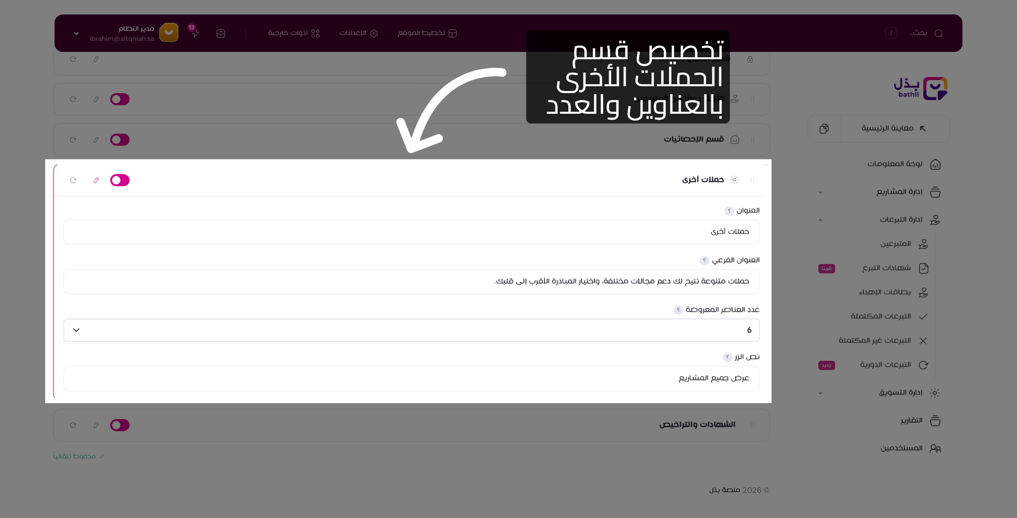Click the drag handle of الشهادات والتراخيص section
The width and height of the screenshot is (1017, 518).
(752, 425)
